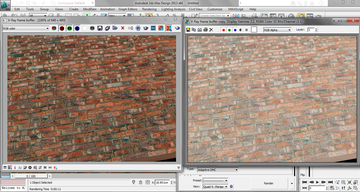Image resolution: width=360 pixels, height=192 pixels.
Task: Expand V-Ray buffer toolbar double chevron
Action: pyautogui.click(x=178, y=168)
